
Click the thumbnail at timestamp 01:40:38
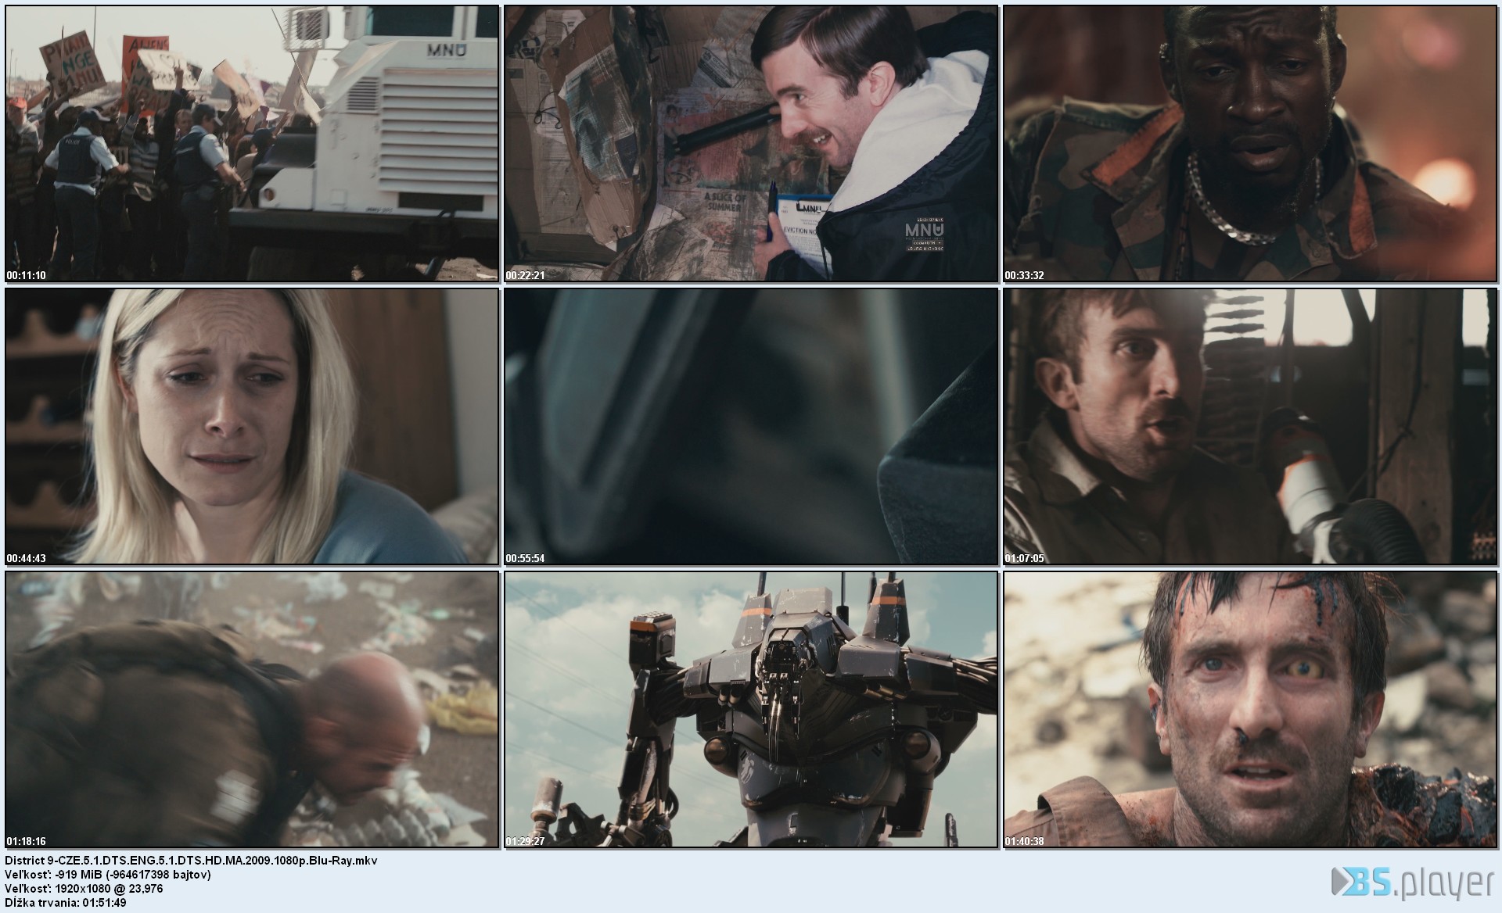1250,709
